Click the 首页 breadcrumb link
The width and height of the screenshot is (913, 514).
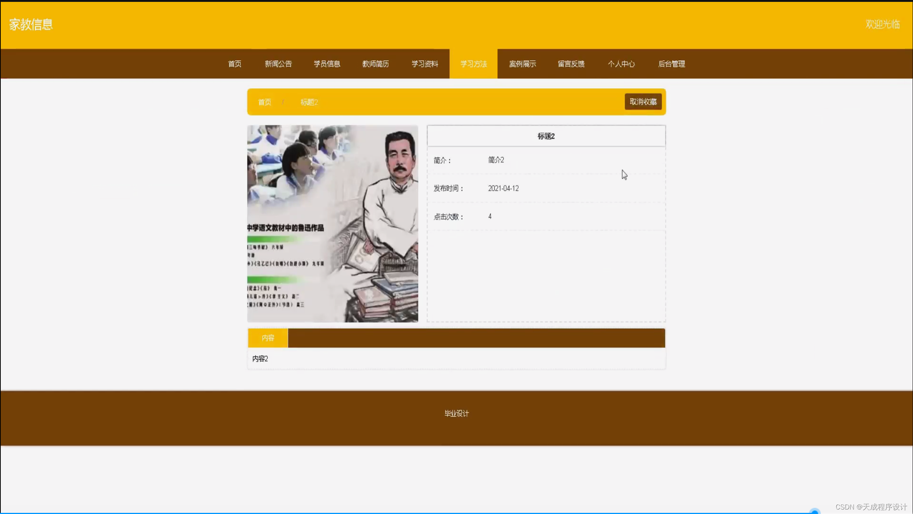264,102
